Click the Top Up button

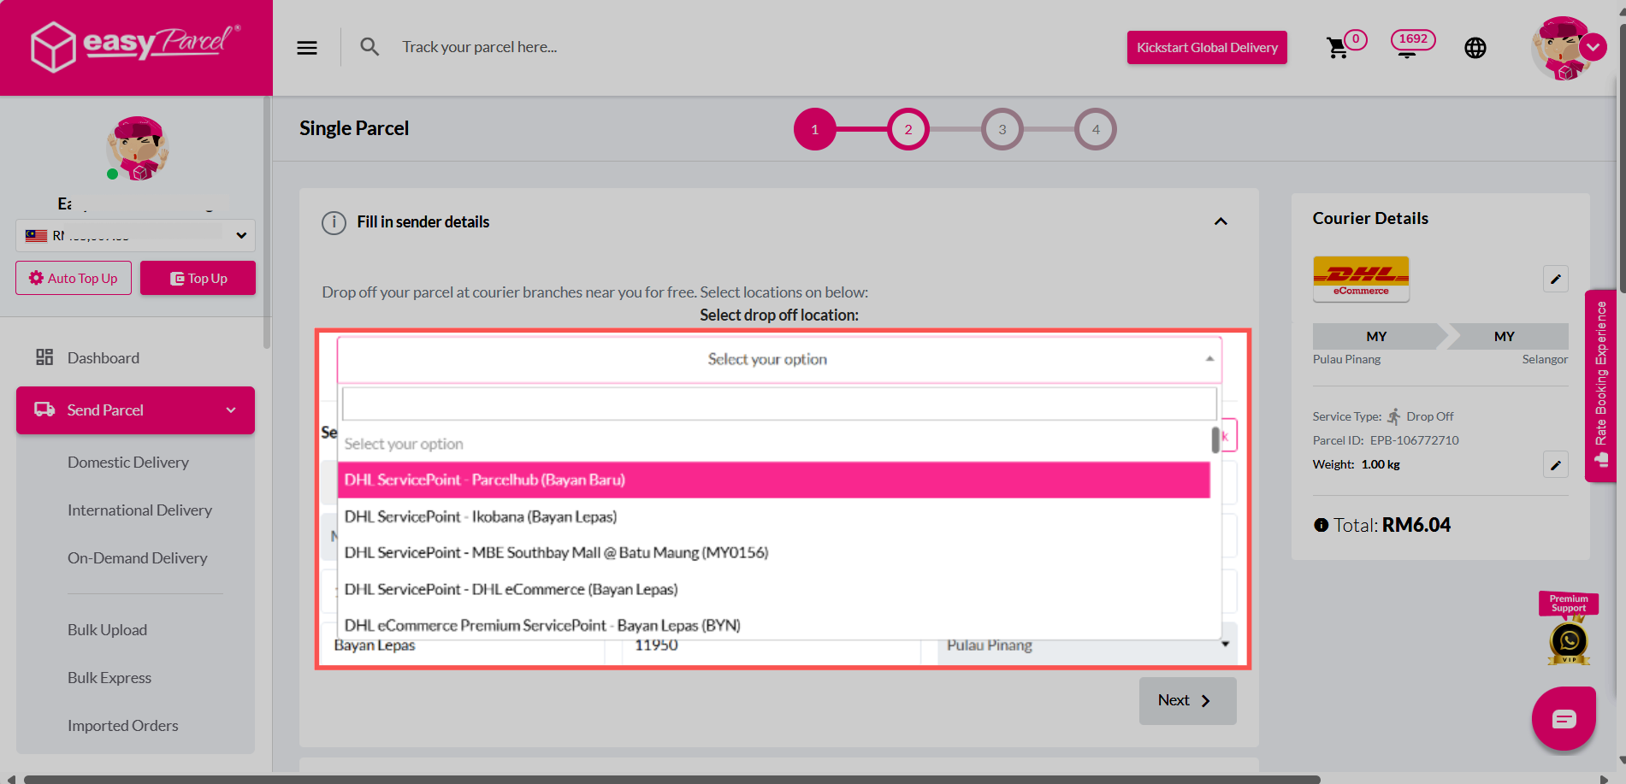(x=198, y=278)
